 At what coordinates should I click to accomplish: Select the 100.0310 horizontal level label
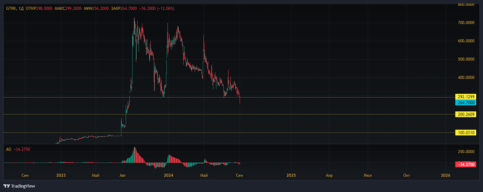click(x=466, y=133)
